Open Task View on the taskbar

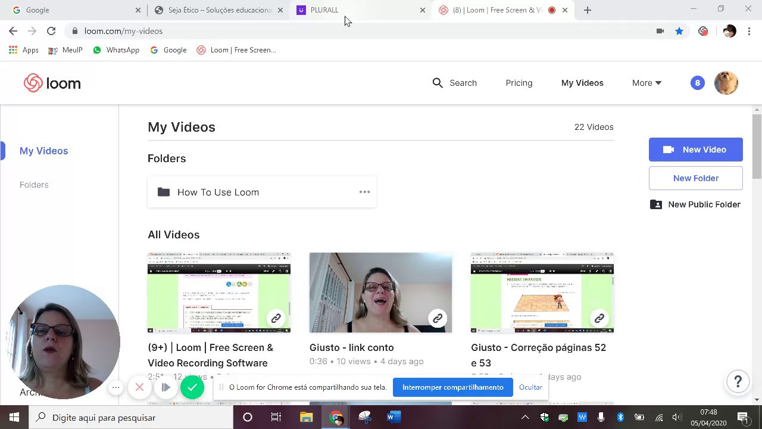(276, 417)
